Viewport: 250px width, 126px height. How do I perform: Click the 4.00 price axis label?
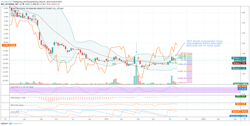pos(243,13)
